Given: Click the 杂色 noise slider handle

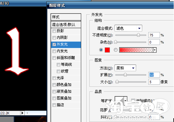Looking at the screenshot, I should click(115, 42).
